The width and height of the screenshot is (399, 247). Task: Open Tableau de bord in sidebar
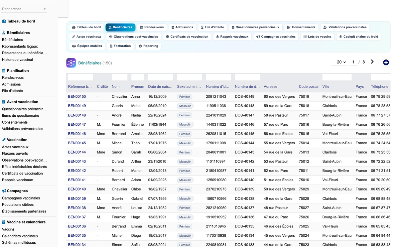coord(21,21)
